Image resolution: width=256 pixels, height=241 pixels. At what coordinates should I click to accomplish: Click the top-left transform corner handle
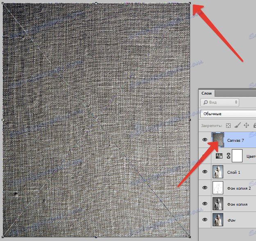[x=3, y=3]
